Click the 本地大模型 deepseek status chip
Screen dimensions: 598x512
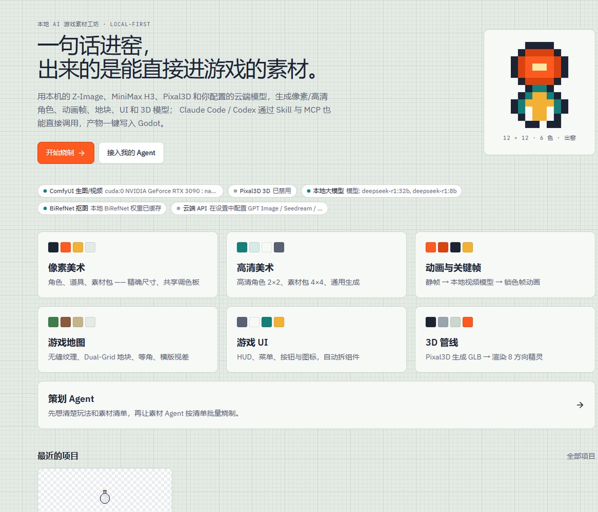[381, 191]
